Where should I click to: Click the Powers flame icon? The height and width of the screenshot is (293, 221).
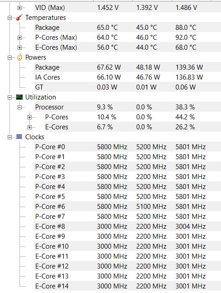[19, 57]
